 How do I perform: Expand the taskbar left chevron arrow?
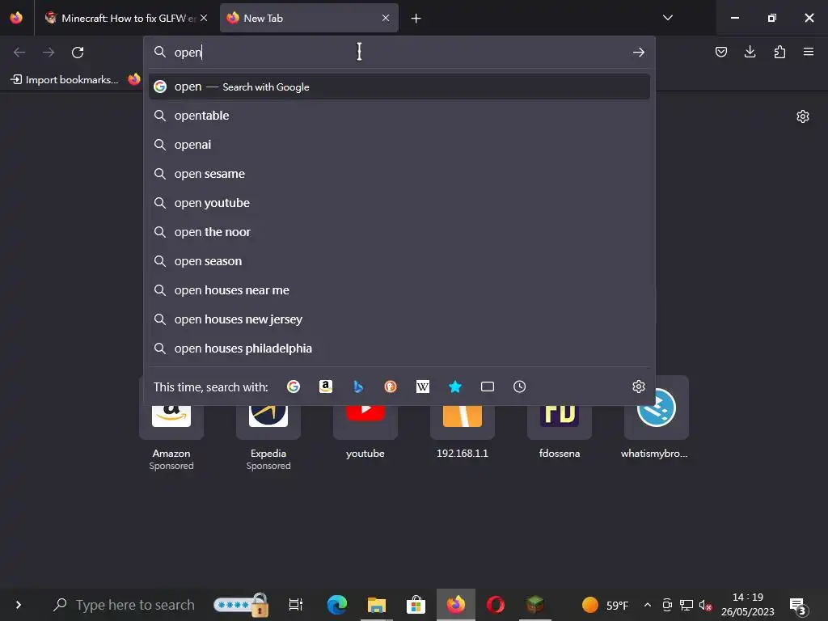[x=19, y=605]
